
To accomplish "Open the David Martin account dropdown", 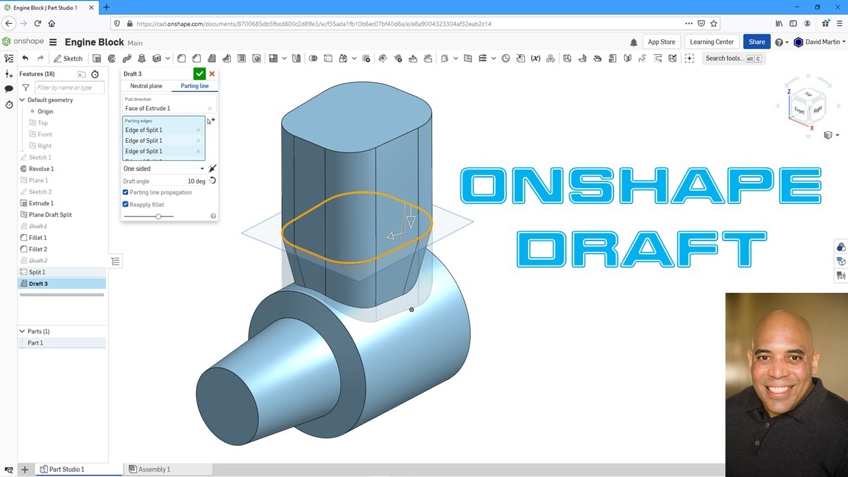I will pyautogui.click(x=820, y=42).
